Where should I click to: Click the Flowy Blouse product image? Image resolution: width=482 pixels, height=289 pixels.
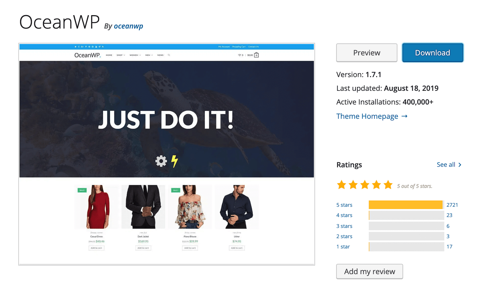(190, 207)
